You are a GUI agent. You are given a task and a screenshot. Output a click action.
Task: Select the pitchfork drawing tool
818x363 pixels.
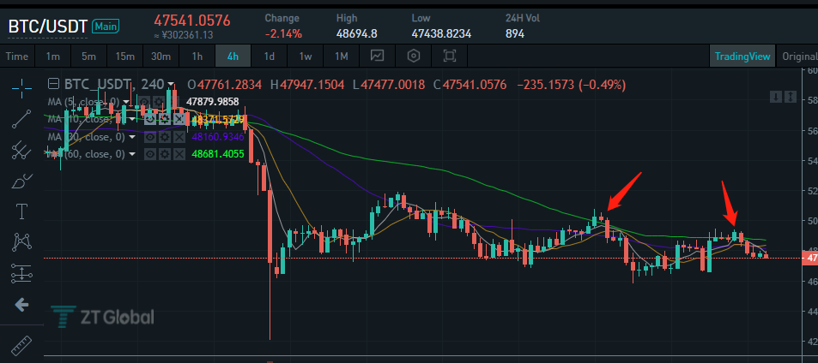click(x=21, y=151)
